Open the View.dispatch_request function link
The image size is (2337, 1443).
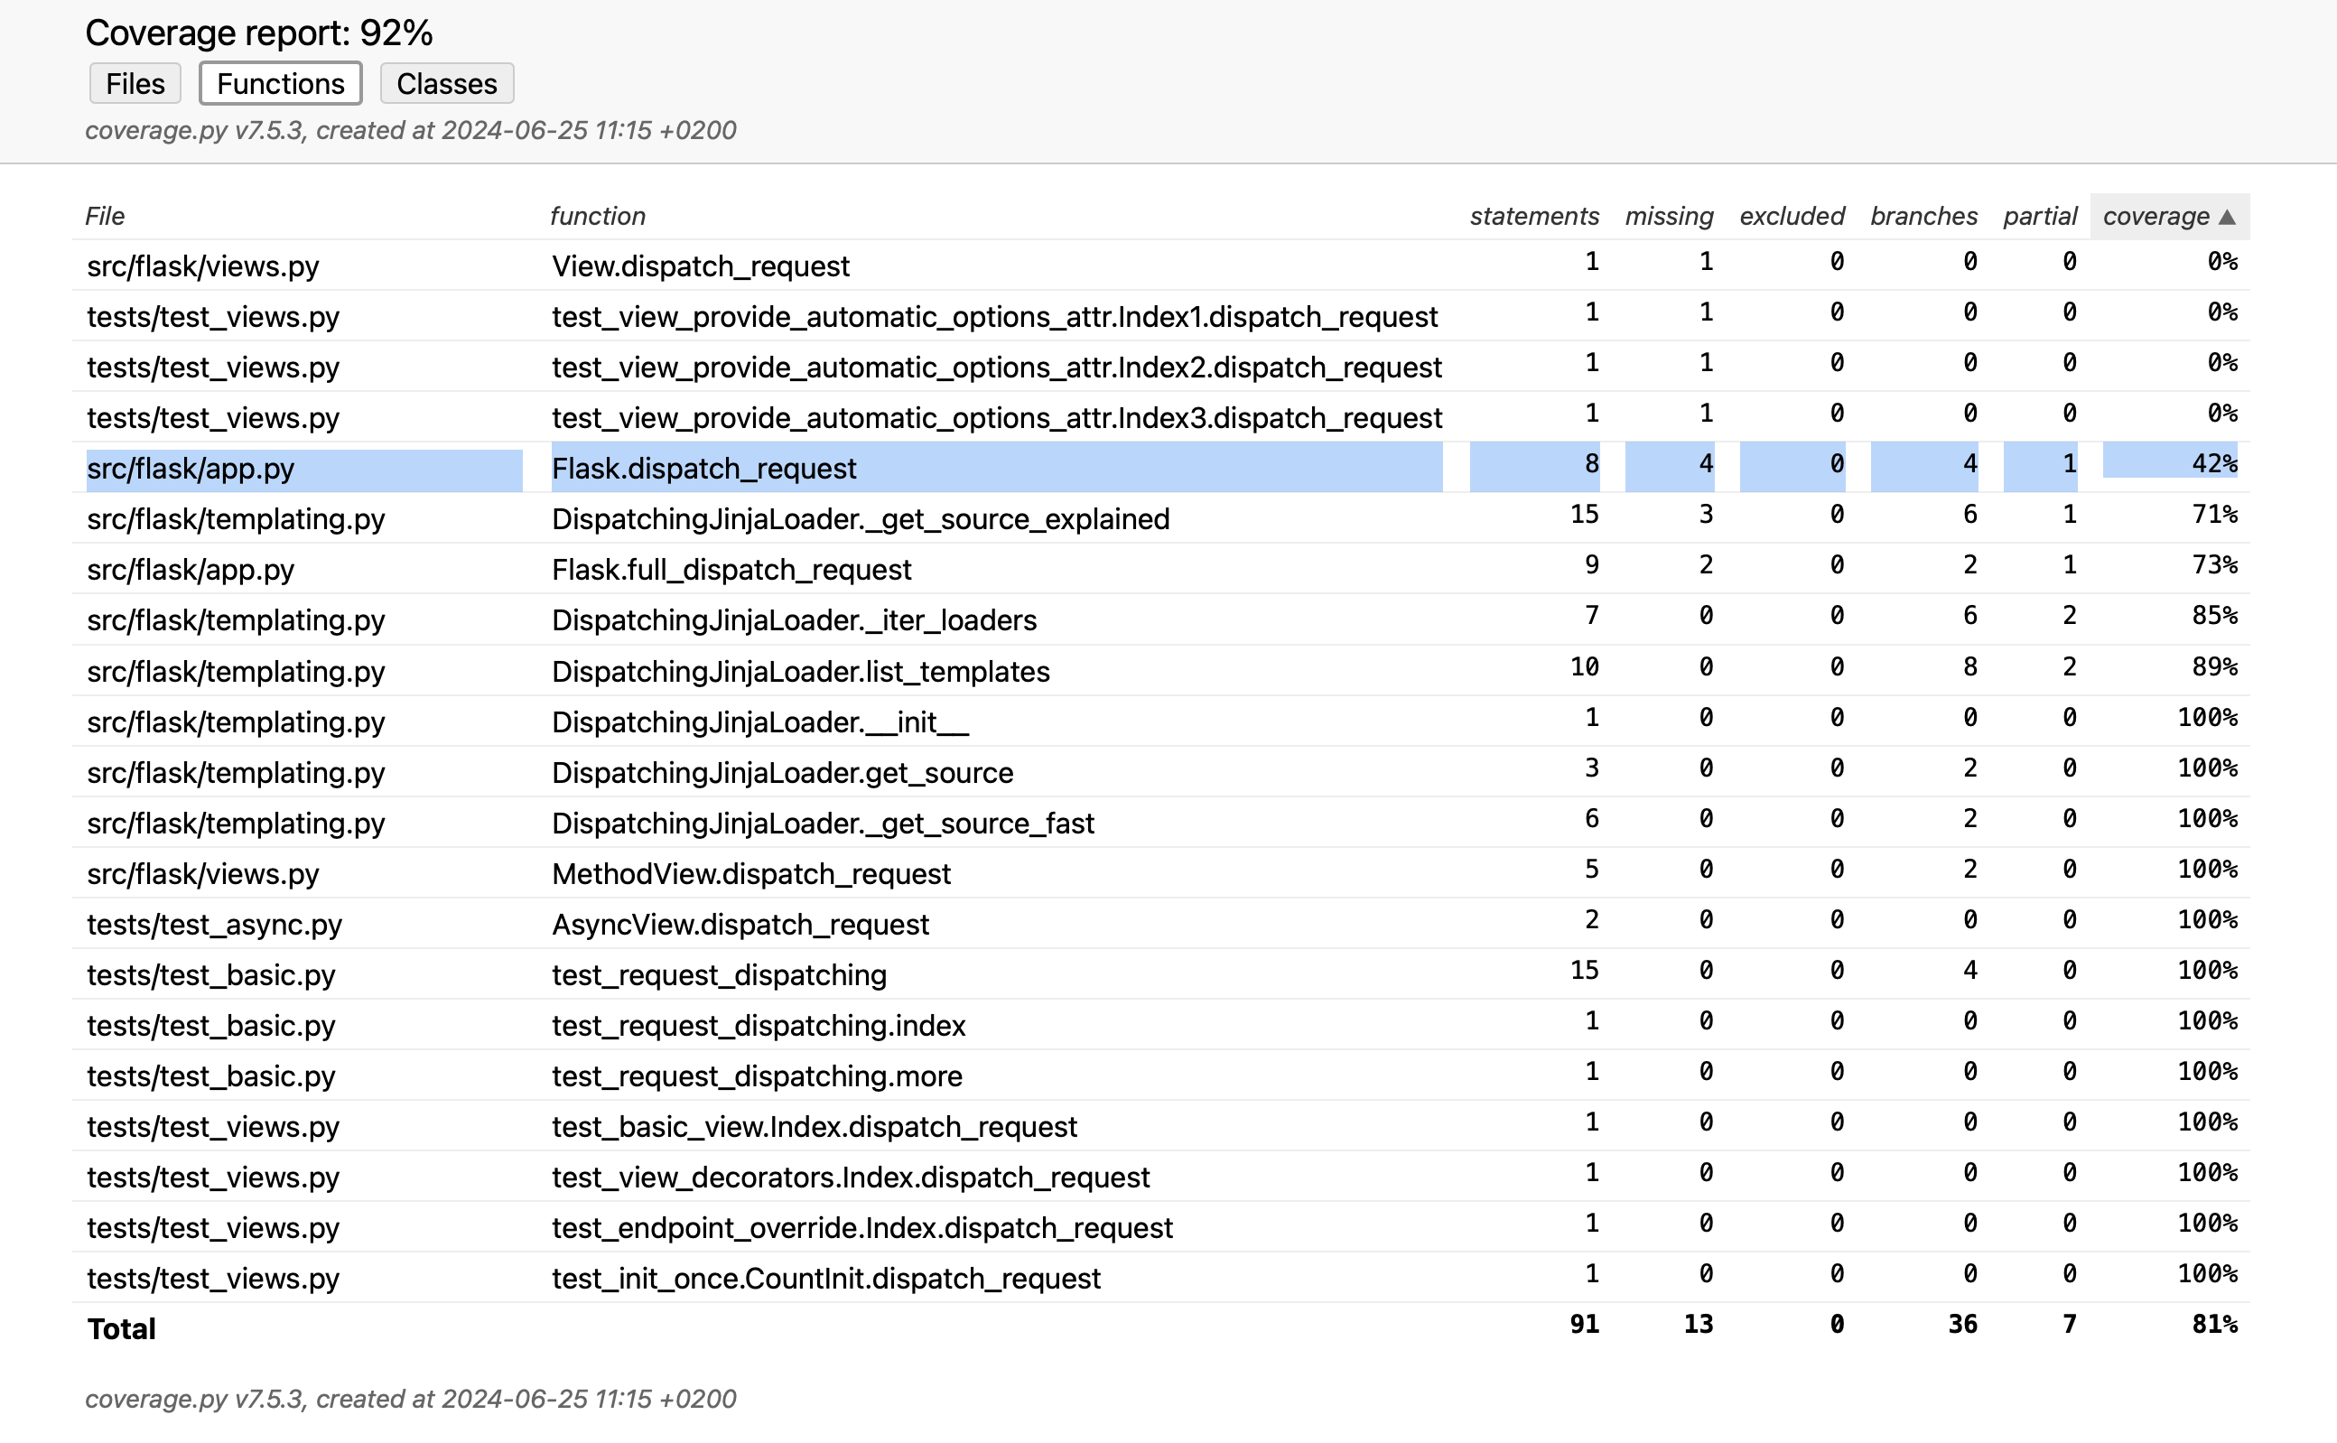click(x=701, y=266)
